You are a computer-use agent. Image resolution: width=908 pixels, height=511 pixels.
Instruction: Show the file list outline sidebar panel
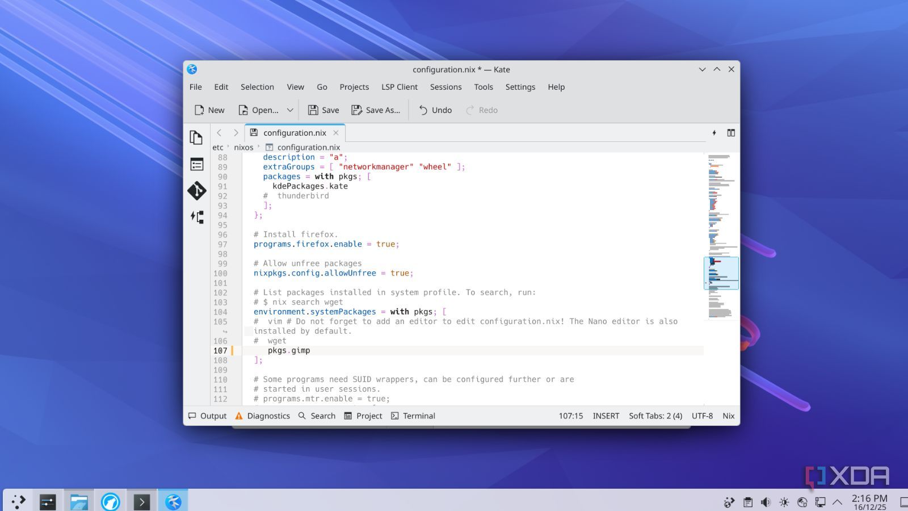point(196,165)
